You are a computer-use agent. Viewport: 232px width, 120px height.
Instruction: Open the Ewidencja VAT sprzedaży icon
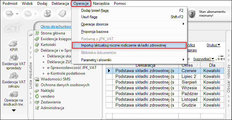coord(14,62)
